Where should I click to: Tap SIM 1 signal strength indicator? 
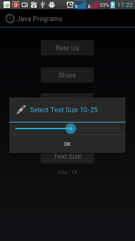pos(80,5)
